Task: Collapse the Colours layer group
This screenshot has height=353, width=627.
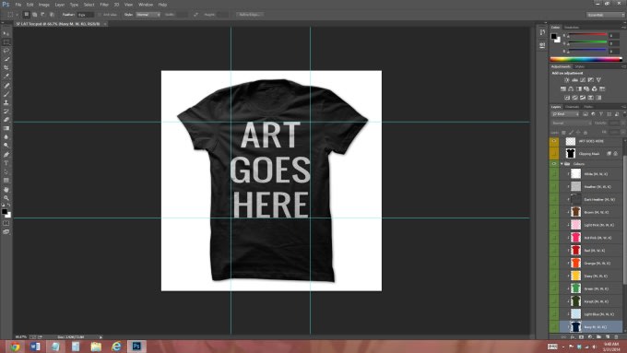Action: (562, 164)
